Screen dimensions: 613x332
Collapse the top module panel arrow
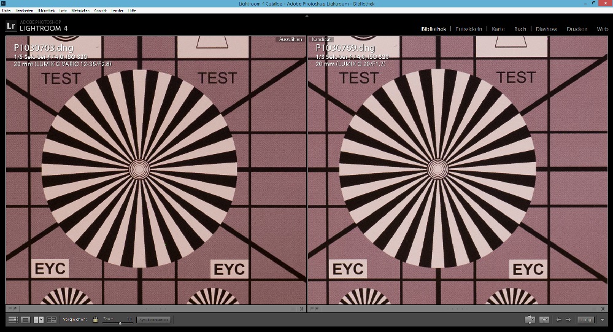306,17
